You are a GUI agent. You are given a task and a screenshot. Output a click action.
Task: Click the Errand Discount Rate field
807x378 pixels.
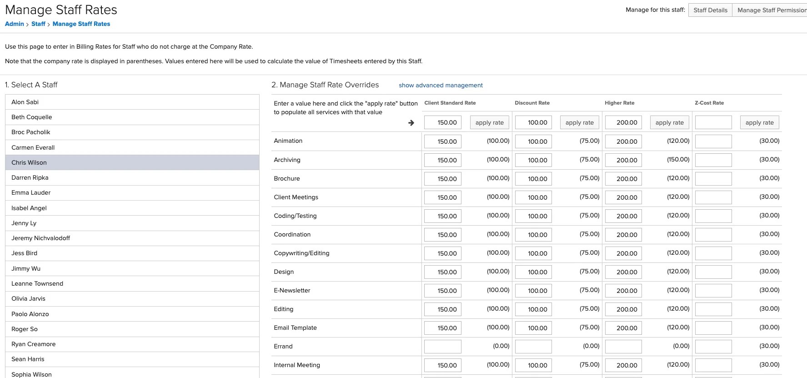533,347
